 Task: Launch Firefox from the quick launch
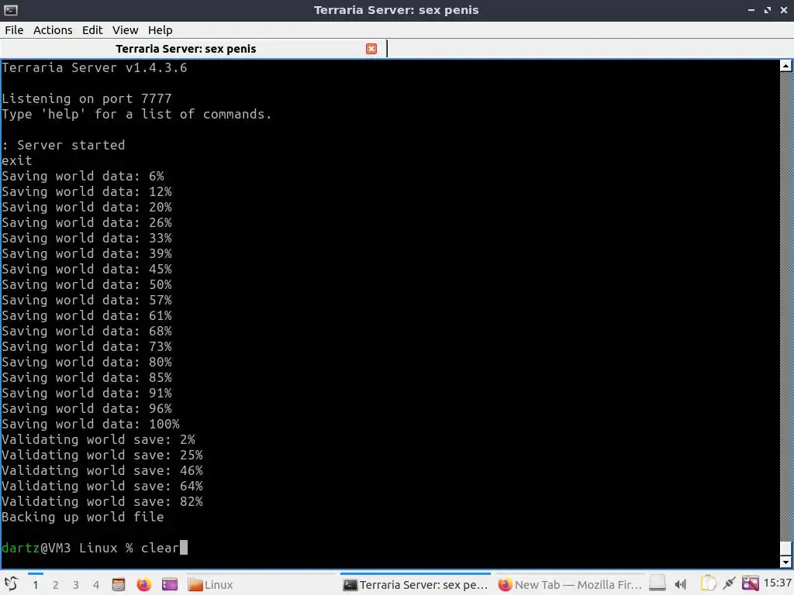point(143,584)
